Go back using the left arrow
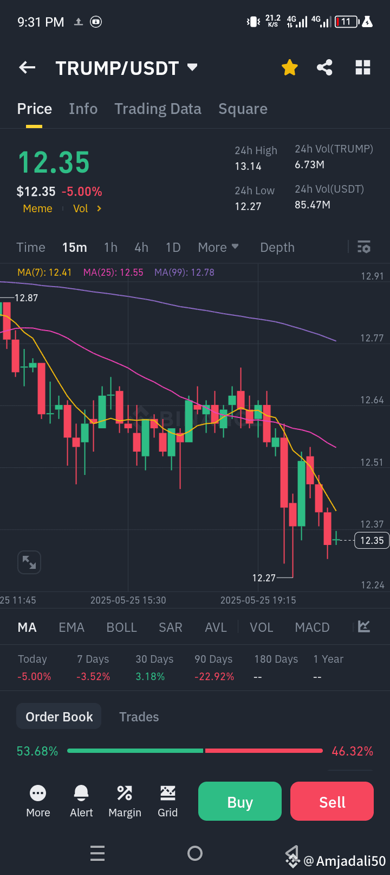Screen dimensions: 390x875 tap(27, 68)
